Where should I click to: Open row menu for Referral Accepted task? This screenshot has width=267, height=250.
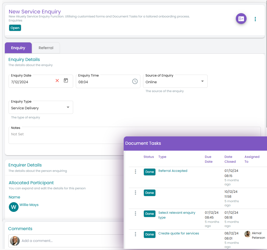(135, 172)
